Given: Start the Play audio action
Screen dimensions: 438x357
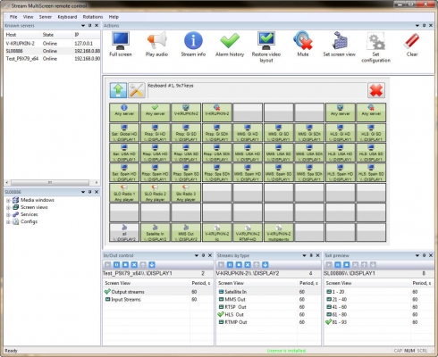Looking at the screenshot, I should tap(156, 40).
